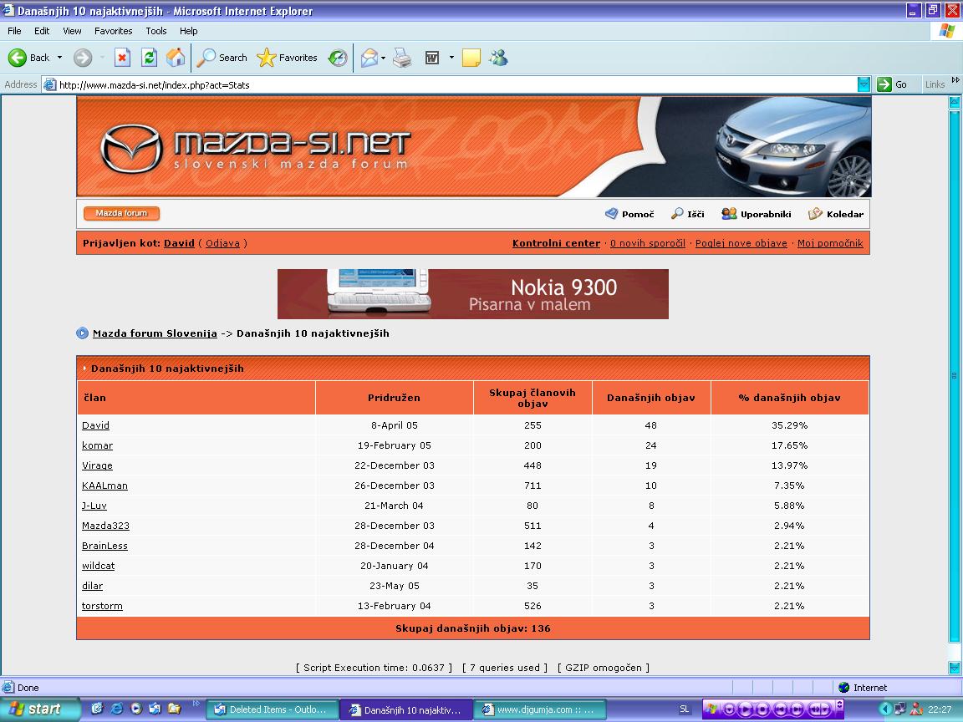963x722 pixels.
Task: Switch to the Deleted Items Outlook taskbar window
Action: click(x=271, y=709)
